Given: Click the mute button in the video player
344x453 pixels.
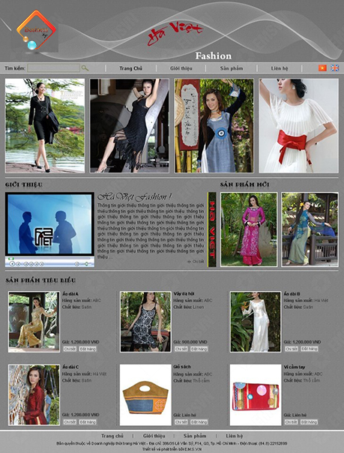Looking at the screenshot, I should coord(76,264).
